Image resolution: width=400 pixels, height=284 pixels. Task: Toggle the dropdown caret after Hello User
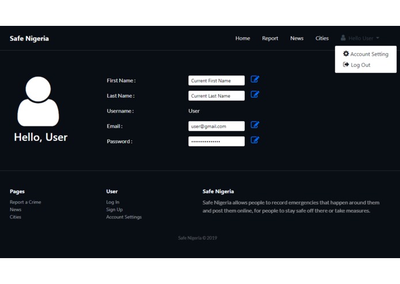tap(378, 38)
